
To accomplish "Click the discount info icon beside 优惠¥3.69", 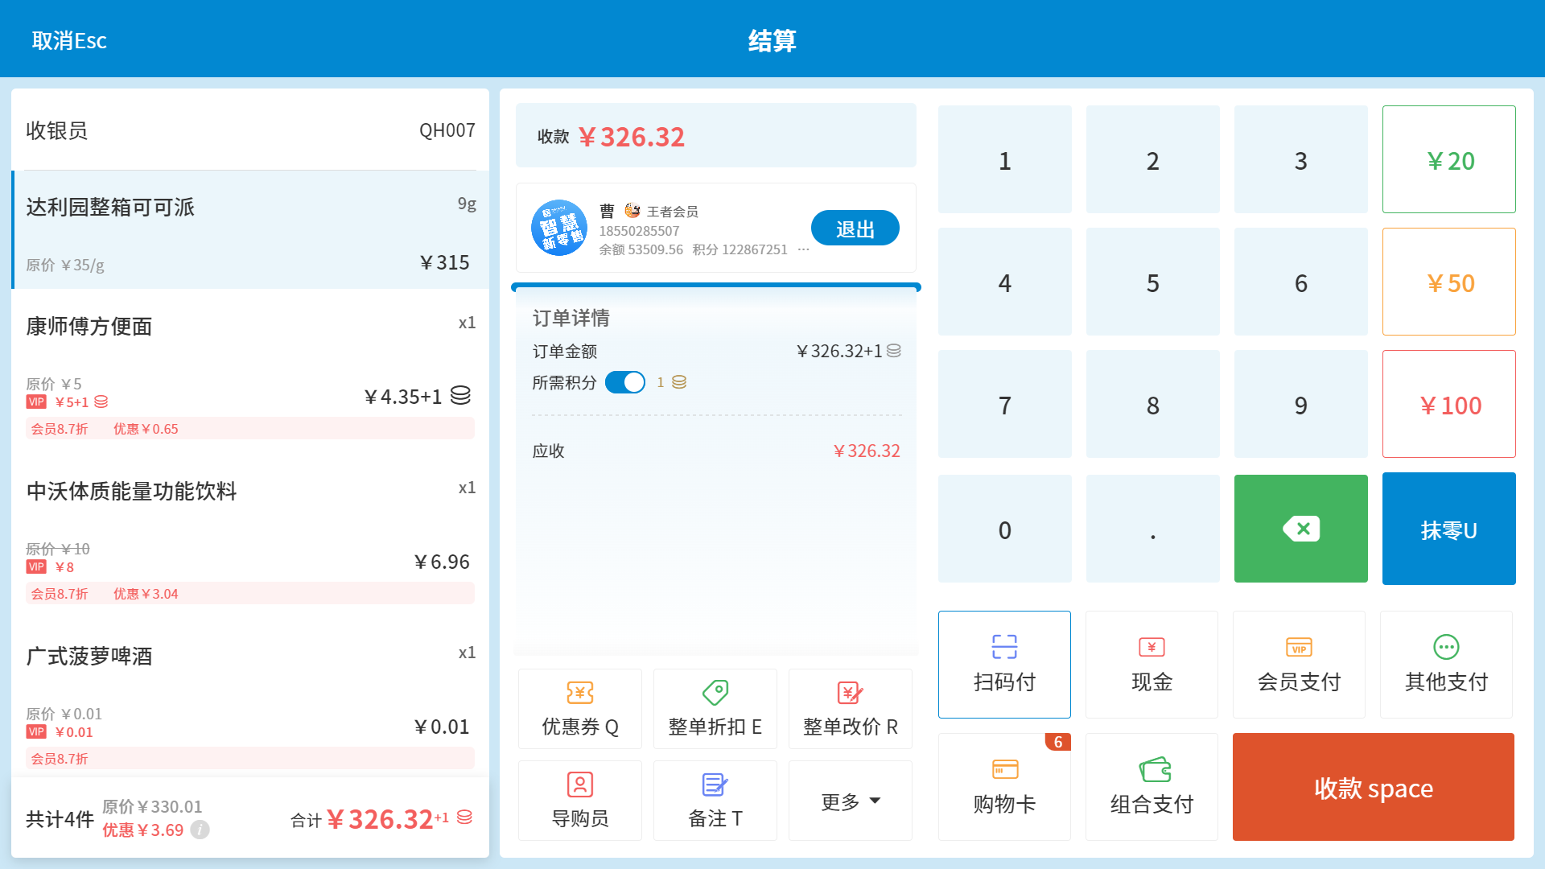I will [x=200, y=830].
